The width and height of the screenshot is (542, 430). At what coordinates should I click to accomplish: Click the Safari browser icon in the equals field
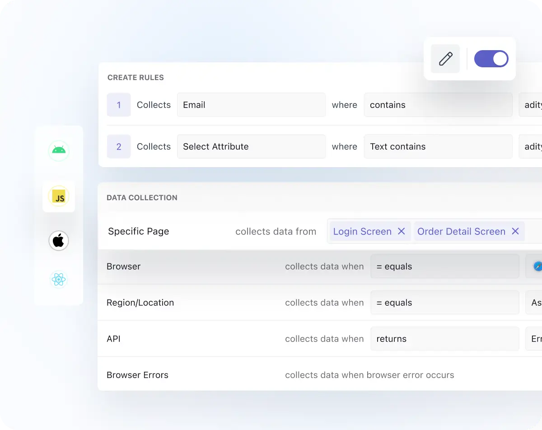pos(537,266)
